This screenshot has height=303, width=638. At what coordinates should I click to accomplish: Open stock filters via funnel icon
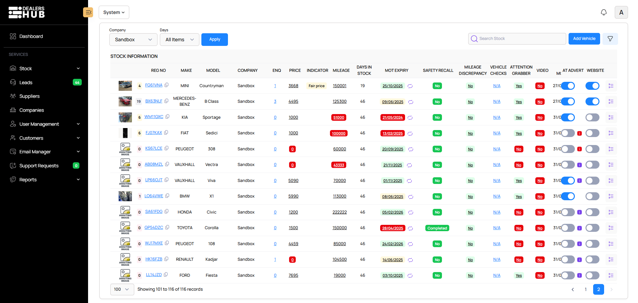[610, 39]
